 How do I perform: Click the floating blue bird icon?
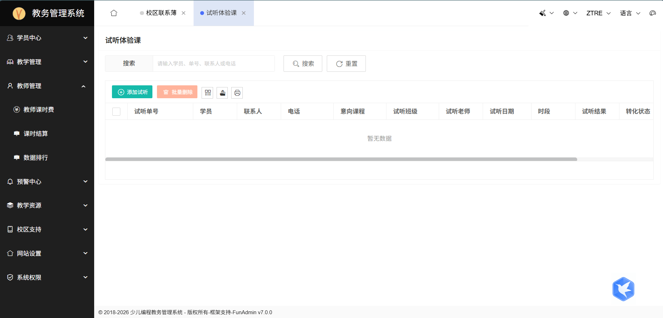point(623,289)
